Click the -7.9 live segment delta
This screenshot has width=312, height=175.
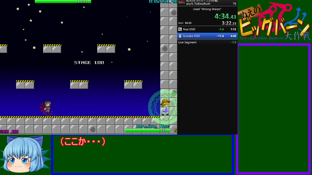coord(233,42)
